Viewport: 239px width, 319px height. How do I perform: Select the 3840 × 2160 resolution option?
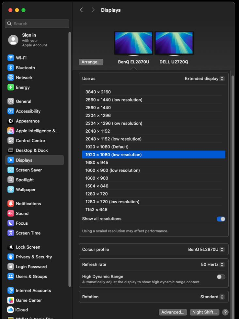pos(98,92)
